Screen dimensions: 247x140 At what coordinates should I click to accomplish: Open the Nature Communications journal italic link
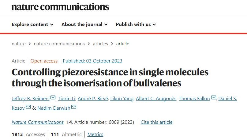coord(38,122)
